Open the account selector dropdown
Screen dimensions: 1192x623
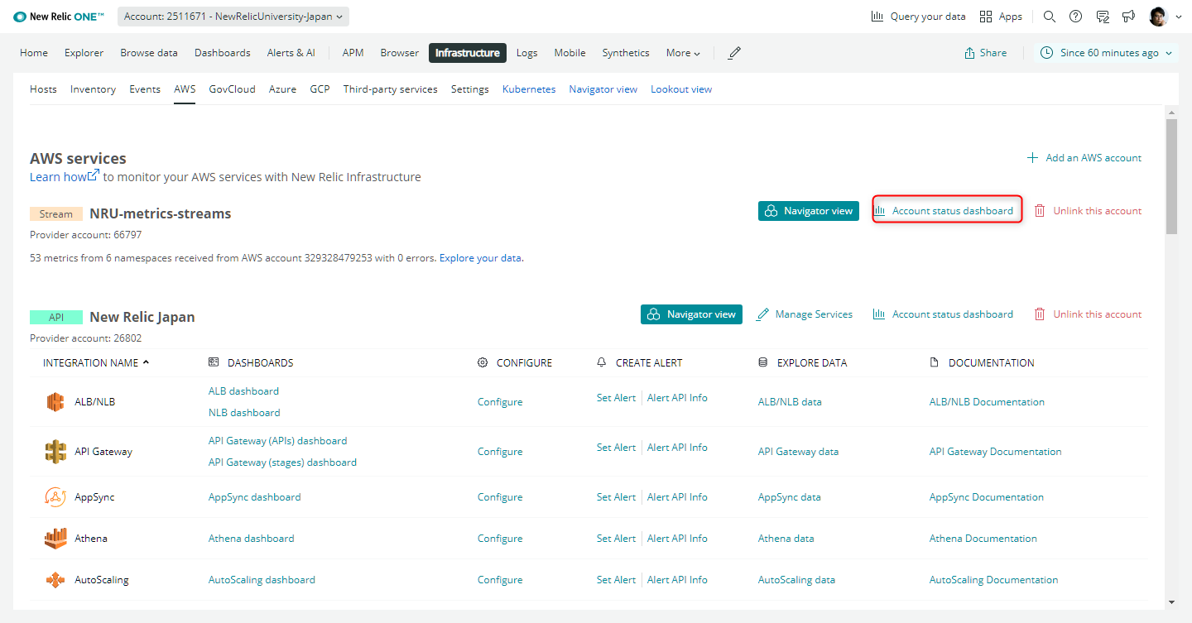click(x=233, y=17)
